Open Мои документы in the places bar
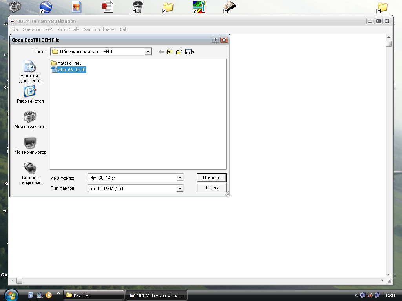 [30, 120]
